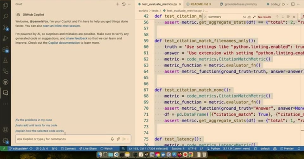Open the 'Copilot documentation' link

click(x=64, y=43)
